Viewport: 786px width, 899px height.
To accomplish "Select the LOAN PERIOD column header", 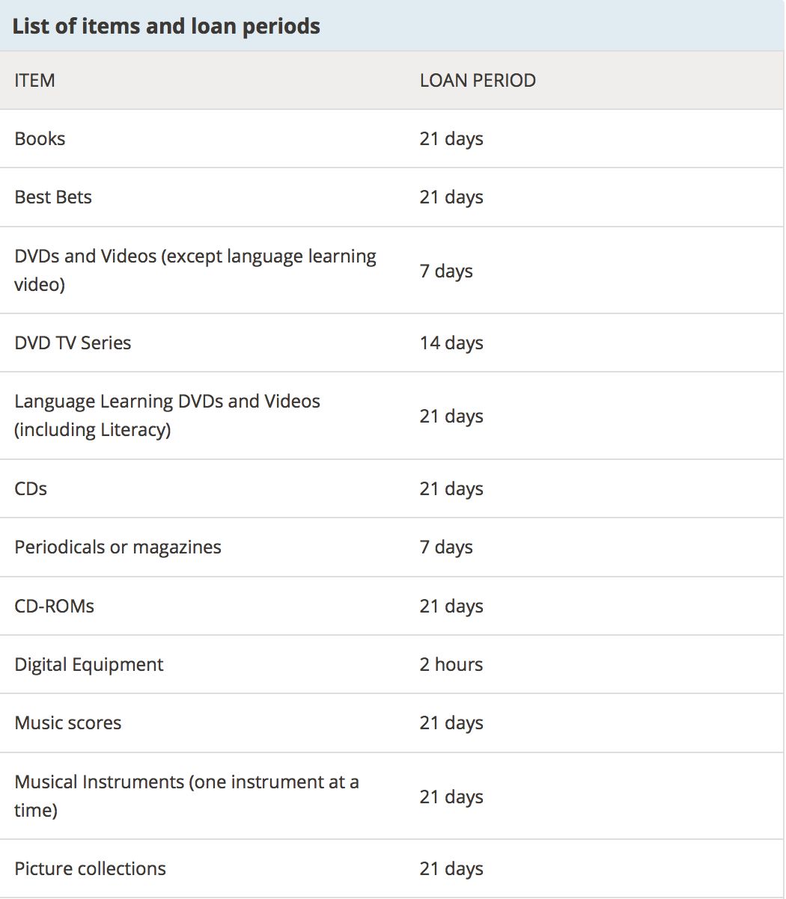I will coord(478,80).
